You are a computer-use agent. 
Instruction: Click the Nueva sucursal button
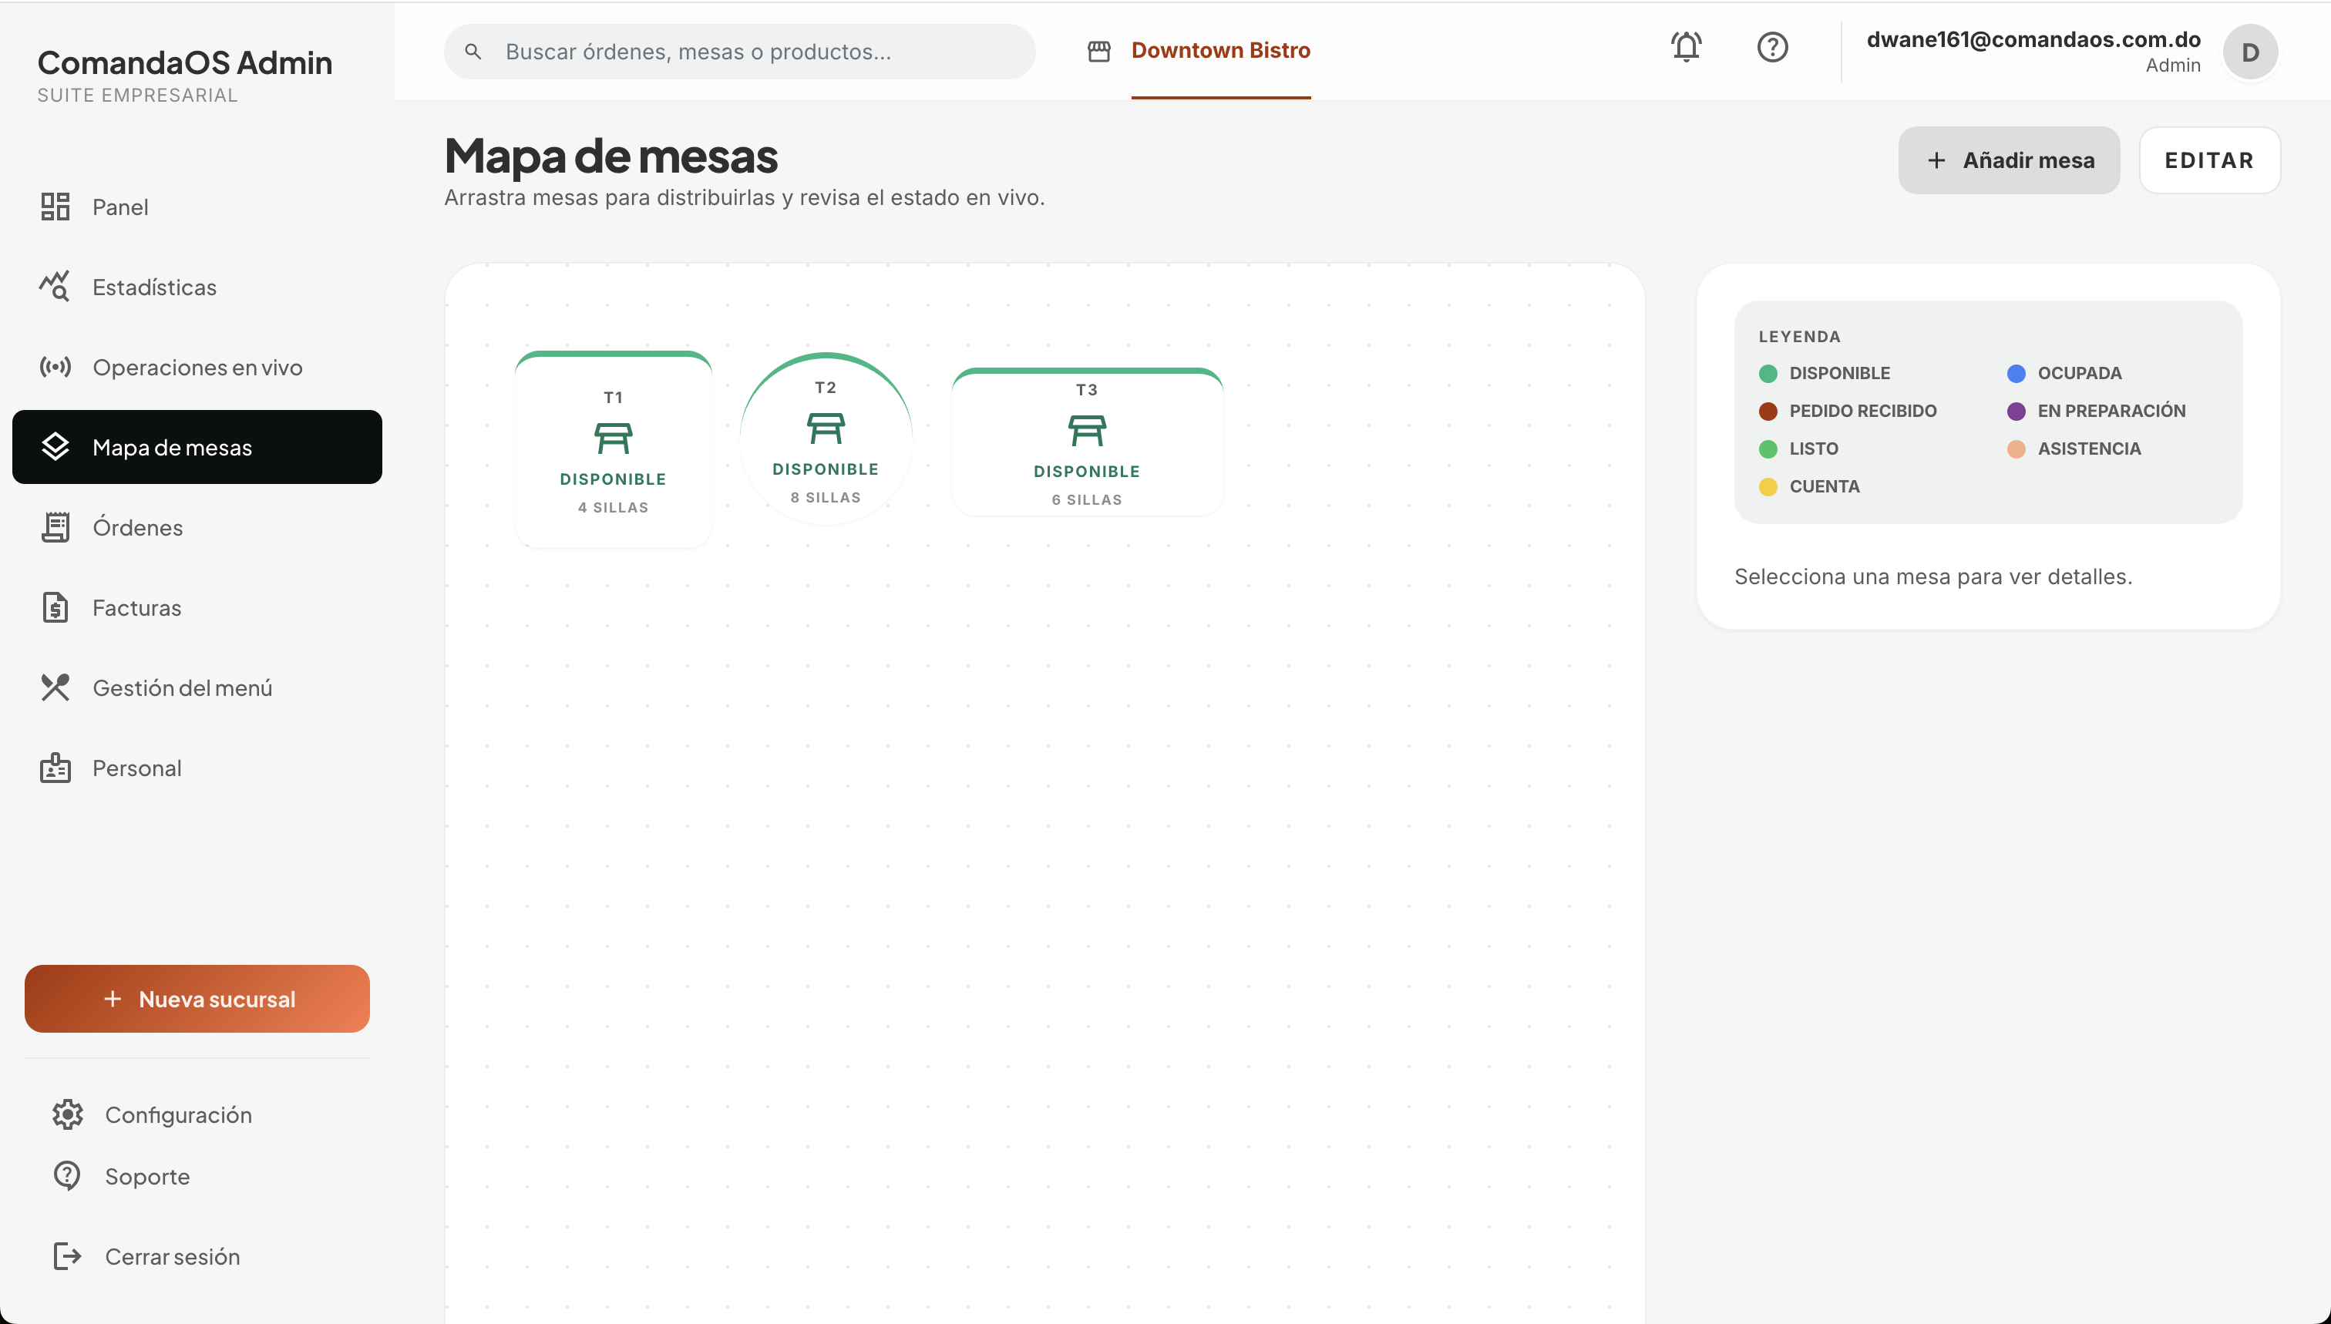tap(197, 999)
